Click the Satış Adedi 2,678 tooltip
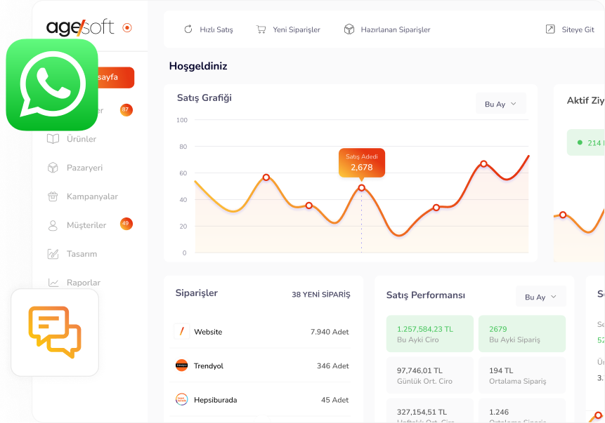This screenshot has width=605, height=423. click(x=362, y=163)
